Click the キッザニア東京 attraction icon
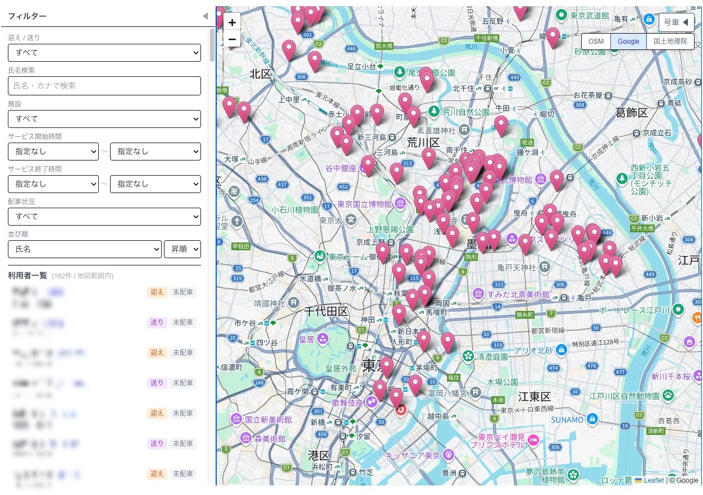703x495 pixels. [448, 454]
